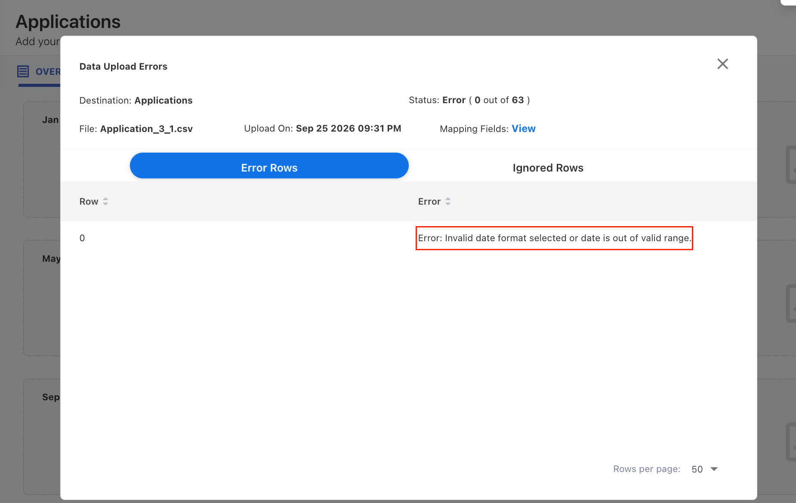
Task: Switch to the Ignored Rows tab
Action: click(548, 168)
